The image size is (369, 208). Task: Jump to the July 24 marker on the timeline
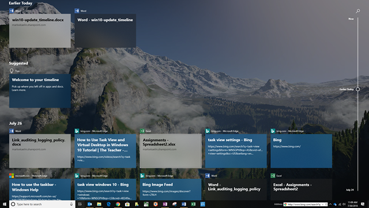[x=350, y=190]
